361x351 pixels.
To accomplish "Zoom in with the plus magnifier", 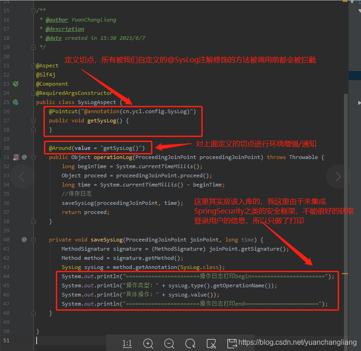I will coord(148,343).
